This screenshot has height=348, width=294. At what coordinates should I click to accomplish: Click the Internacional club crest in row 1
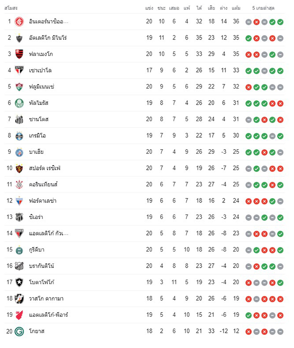[x=19, y=22]
